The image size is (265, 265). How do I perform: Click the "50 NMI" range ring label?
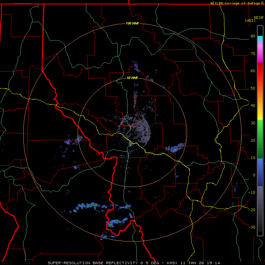pyautogui.click(x=132, y=78)
